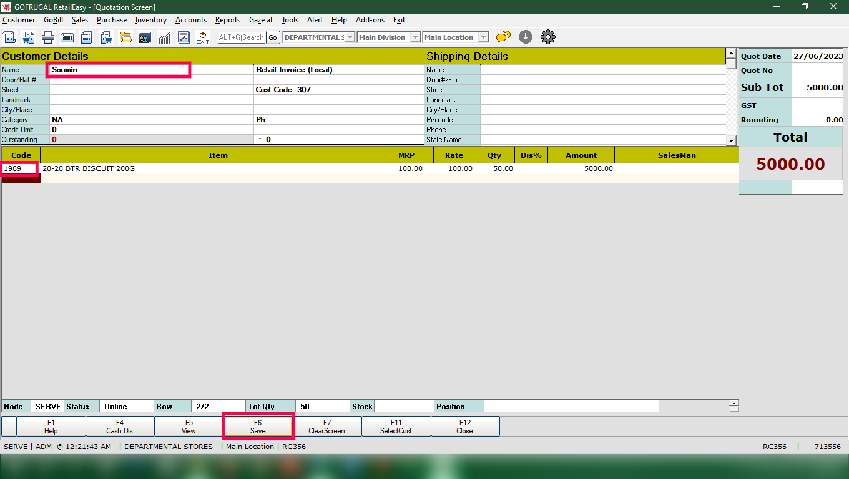Click the F4 Cash Dis button

pos(119,427)
